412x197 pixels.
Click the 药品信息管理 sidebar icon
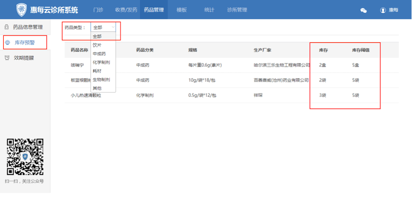tap(7, 27)
